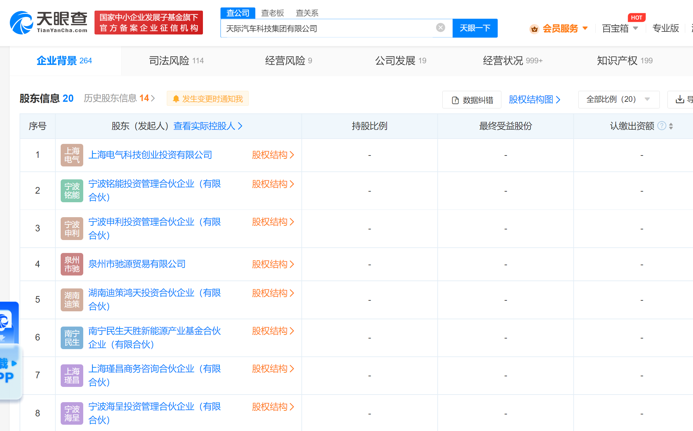
Task: Click the 股东信息 20 section heading
Action: [46, 98]
